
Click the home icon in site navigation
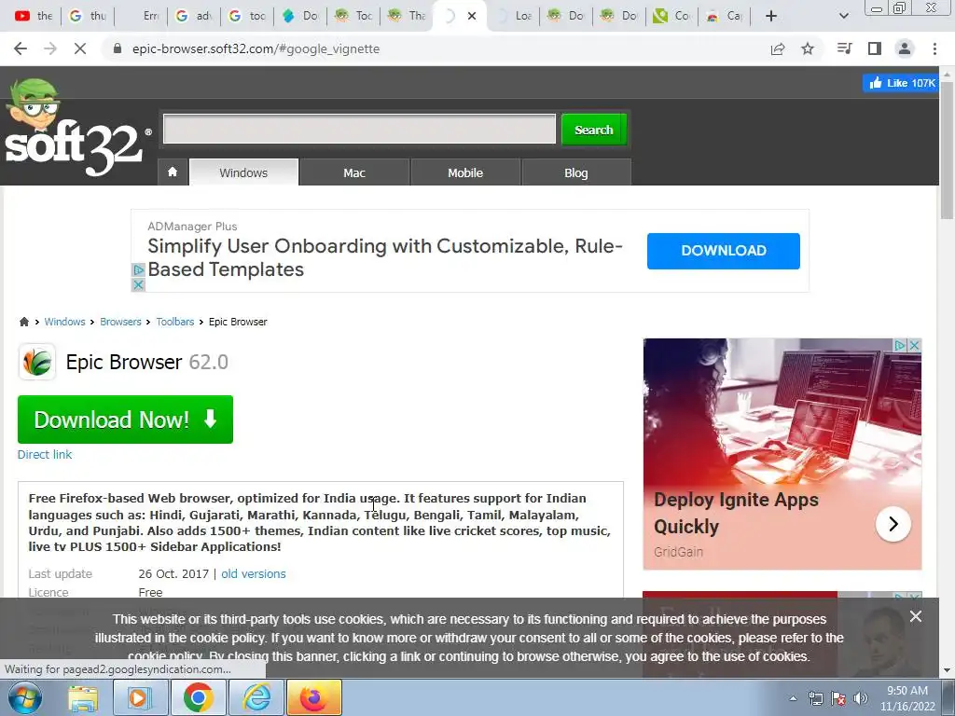[173, 172]
